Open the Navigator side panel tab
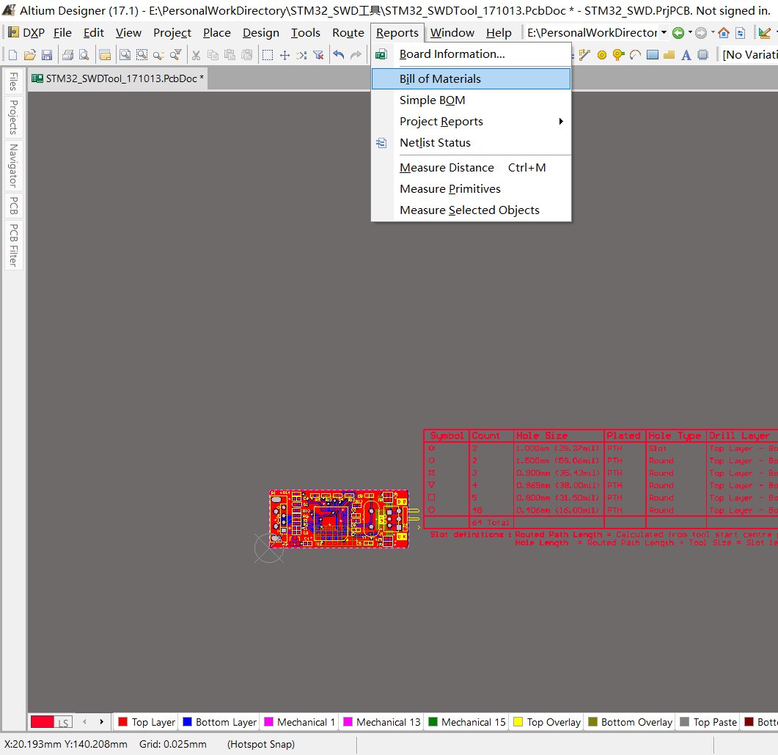This screenshot has width=778, height=755. click(x=13, y=166)
